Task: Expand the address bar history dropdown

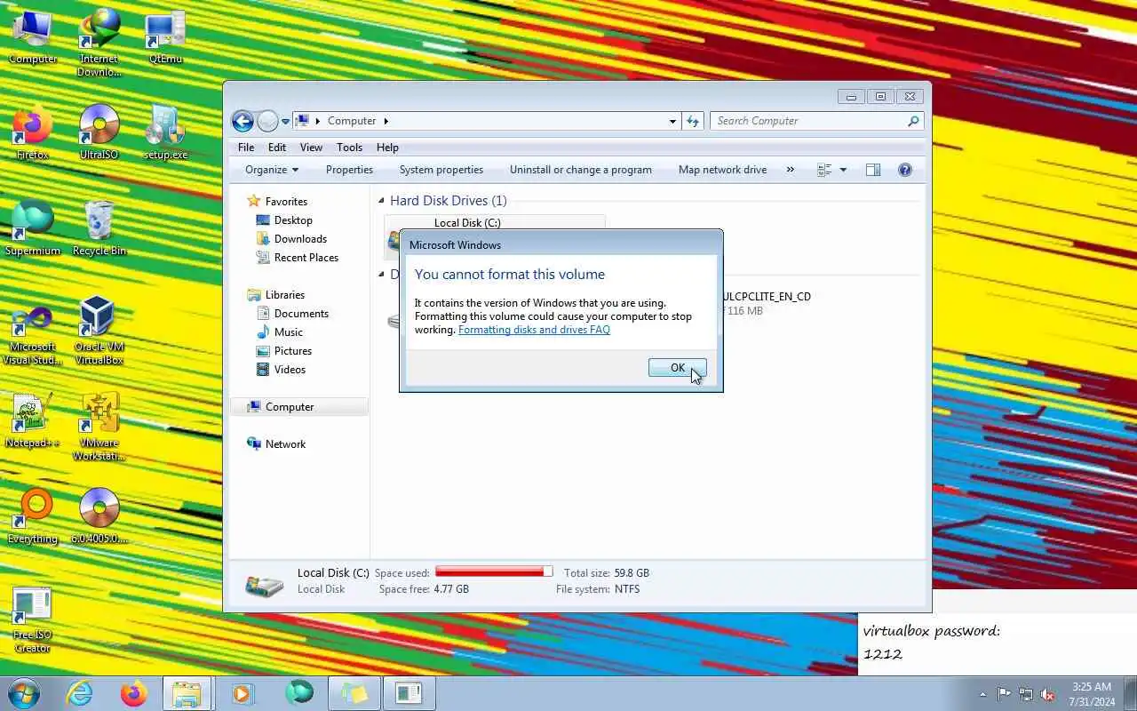Action: pos(672,121)
